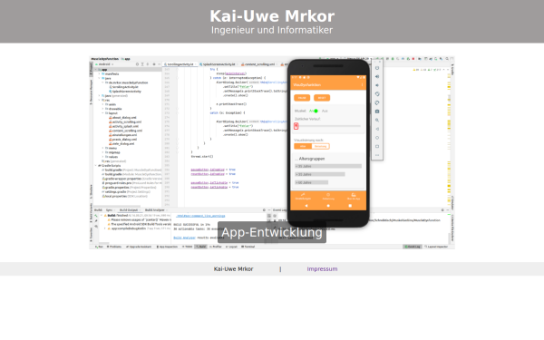The image size is (544, 340).
Task: Click the emulator volume down icon
Action: tap(377, 85)
